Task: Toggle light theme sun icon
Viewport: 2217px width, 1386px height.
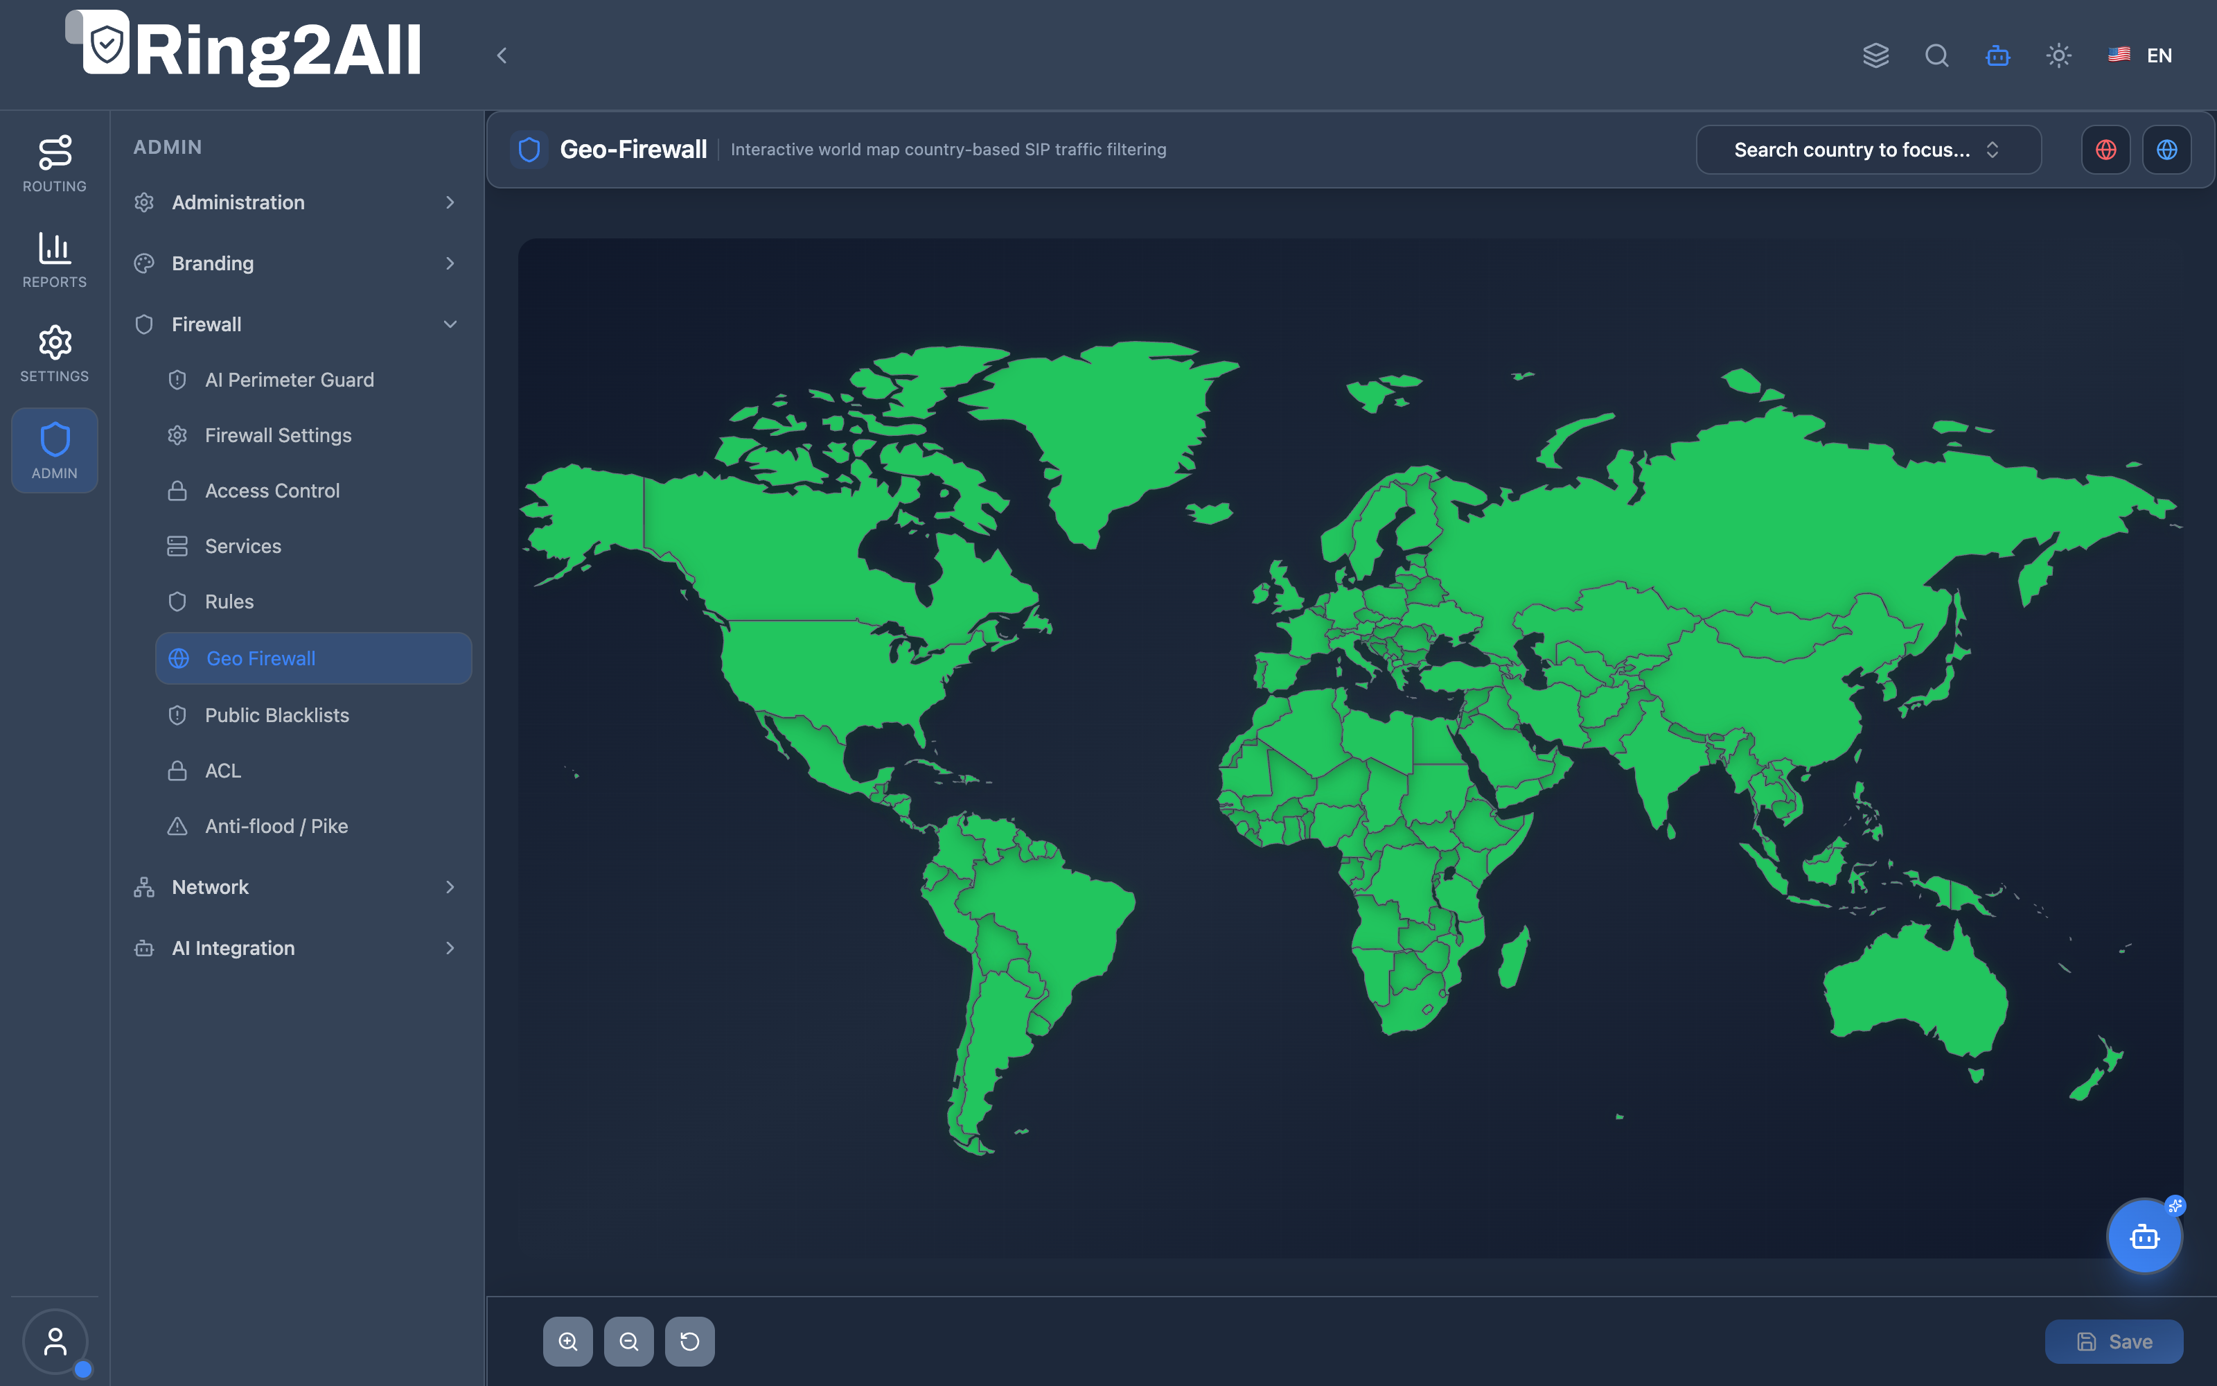Action: coord(2058,56)
